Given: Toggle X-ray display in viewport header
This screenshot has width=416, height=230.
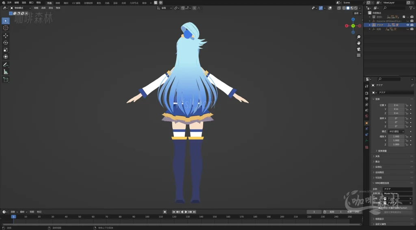Looking at the screenshot, I should click(339, 8).
